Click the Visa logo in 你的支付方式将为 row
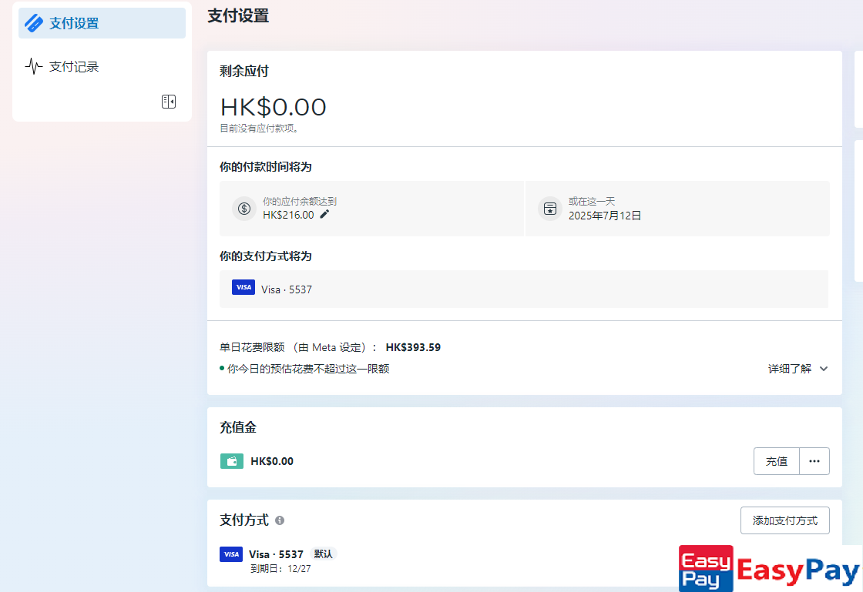 (243, 287)
